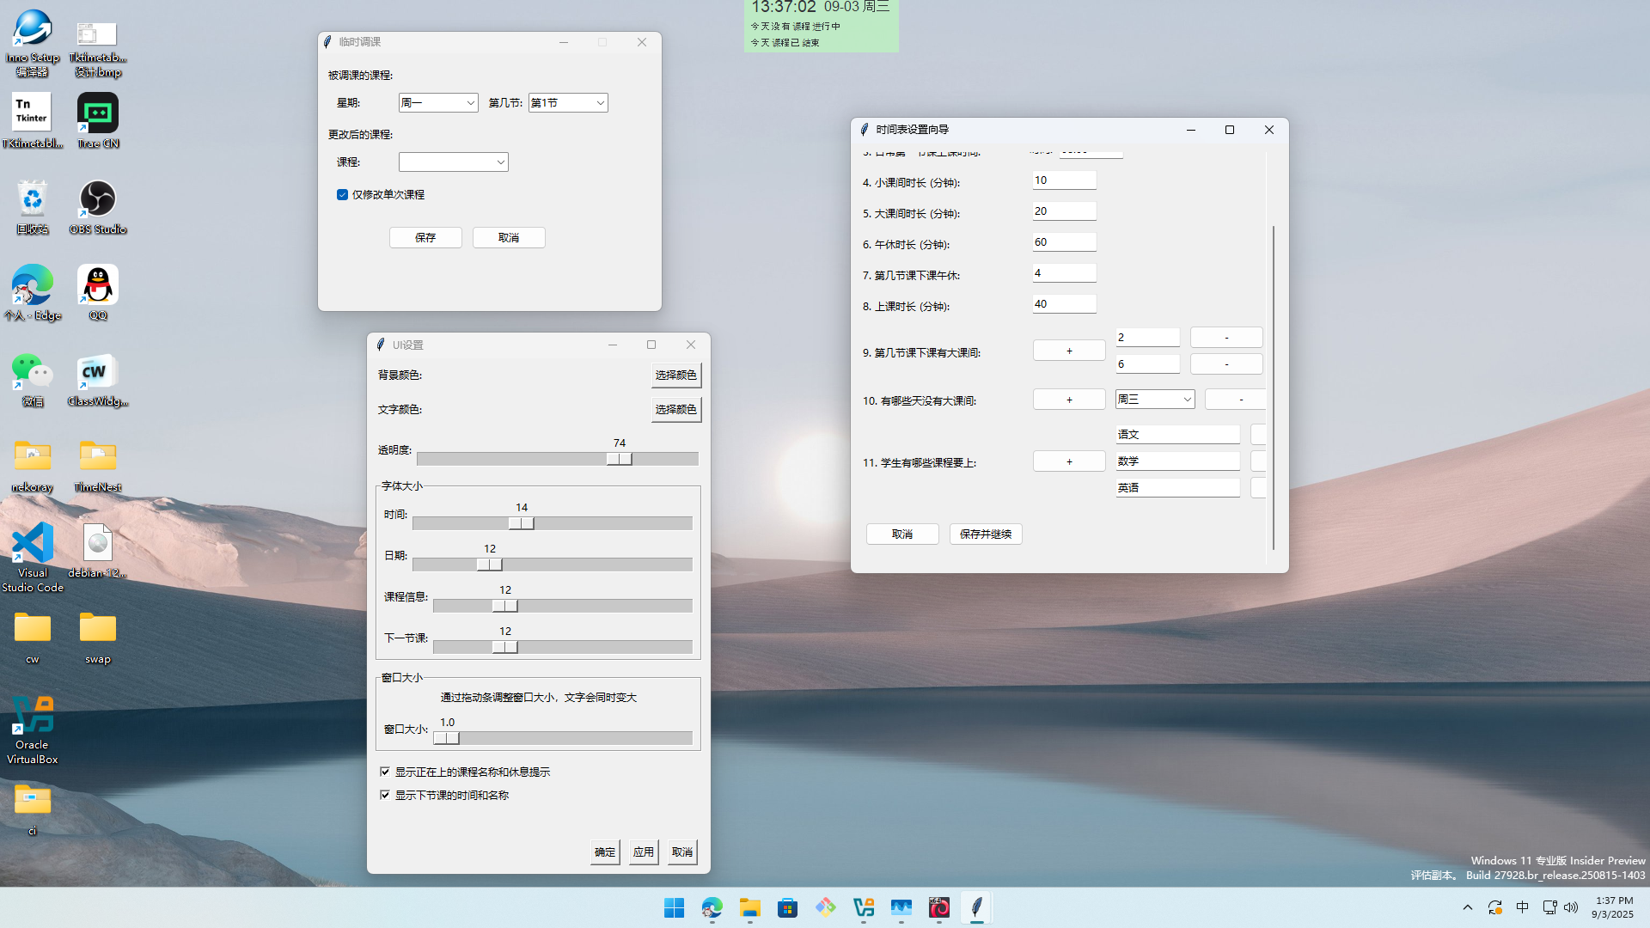Remove the period 2 entry with - button
This screenshot has width=1650, height=928.
1226,338
